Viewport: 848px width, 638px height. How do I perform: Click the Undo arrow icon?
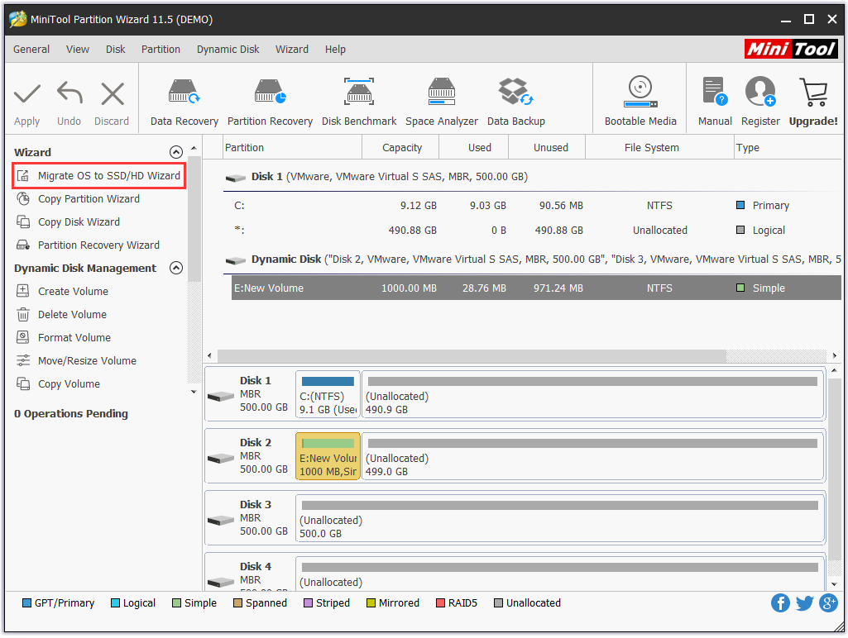click(69, 93)
